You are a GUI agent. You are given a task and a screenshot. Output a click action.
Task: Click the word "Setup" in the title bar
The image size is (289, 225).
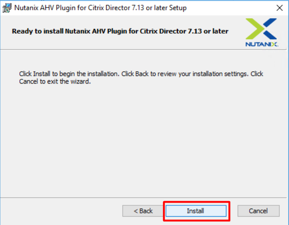point(177,8)
